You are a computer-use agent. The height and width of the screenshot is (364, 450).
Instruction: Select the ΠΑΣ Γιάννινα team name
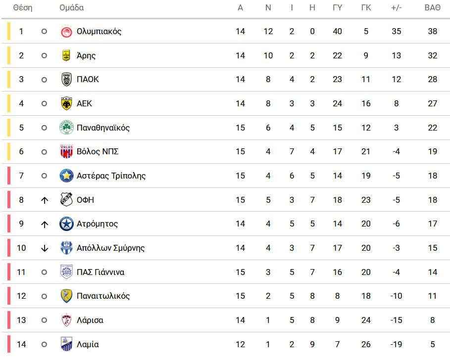(x=100, y=272)
